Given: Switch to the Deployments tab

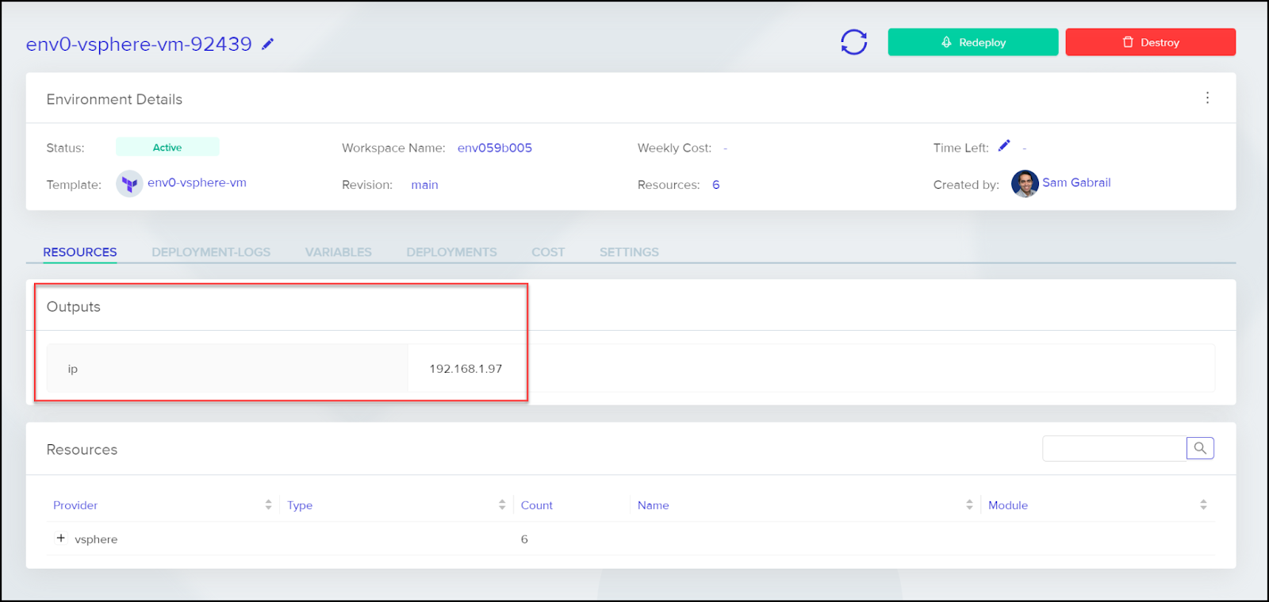Looking at the screenshot, I should coord(452,252).
